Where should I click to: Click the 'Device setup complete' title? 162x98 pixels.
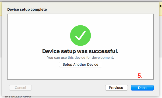(x=27, y=9)
